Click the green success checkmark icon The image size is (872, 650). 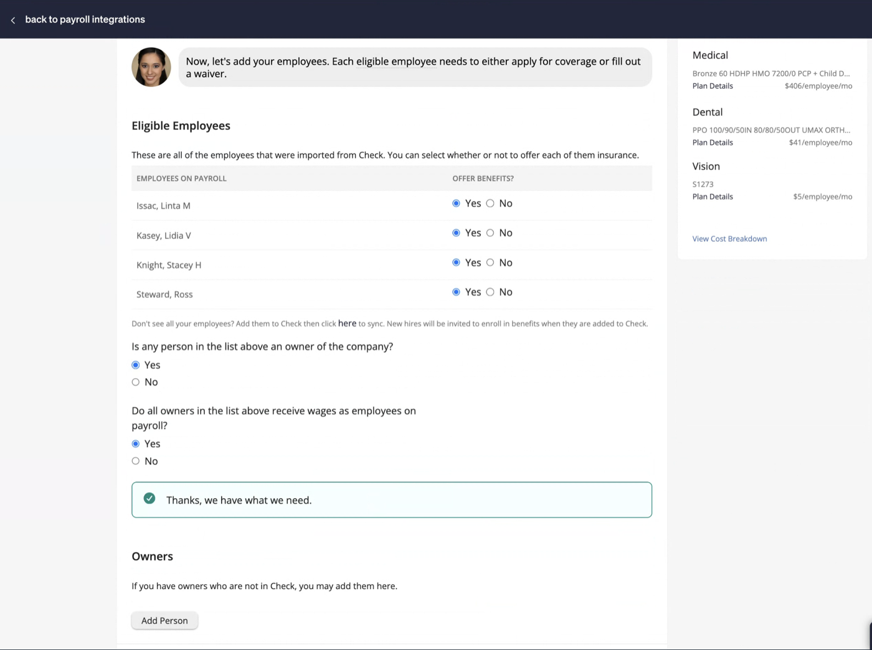pyautogui.click(x=149, y=498)
